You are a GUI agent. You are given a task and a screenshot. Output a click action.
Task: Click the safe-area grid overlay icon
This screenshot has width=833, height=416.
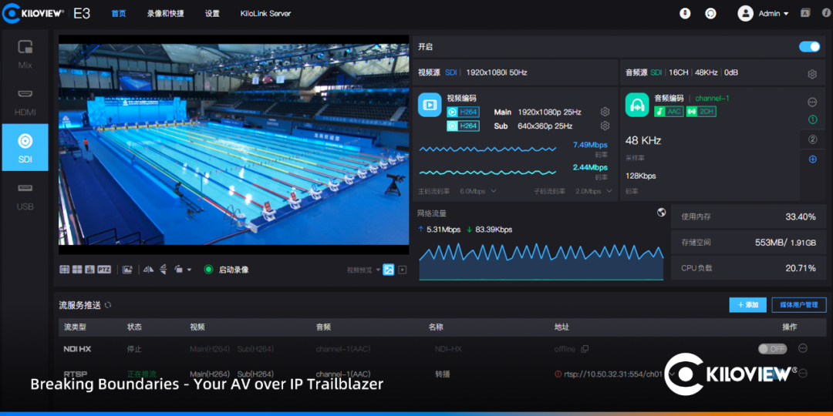pyautogui.click(x=64, y=270)
